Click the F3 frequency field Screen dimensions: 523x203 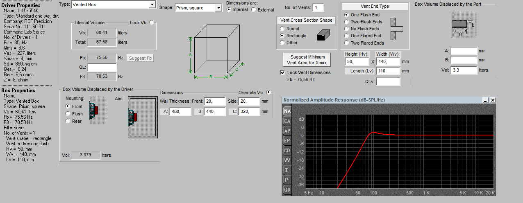[102, 76]
